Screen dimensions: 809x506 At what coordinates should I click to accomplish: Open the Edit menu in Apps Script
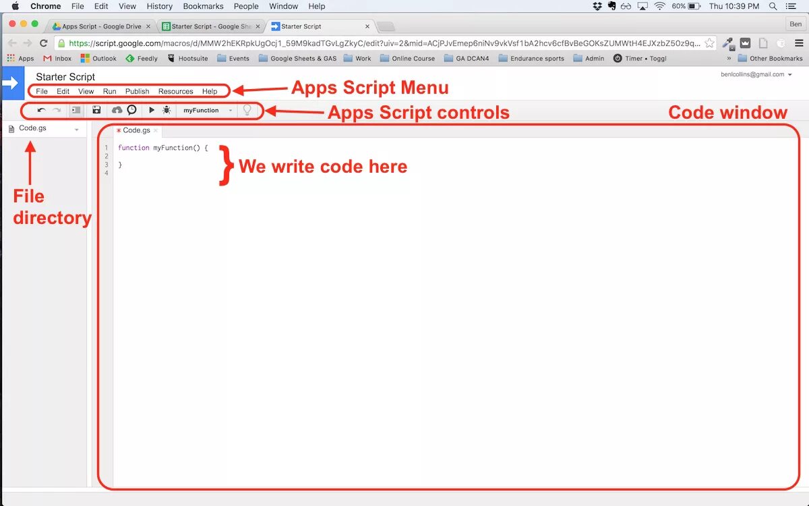pos(63,91)
